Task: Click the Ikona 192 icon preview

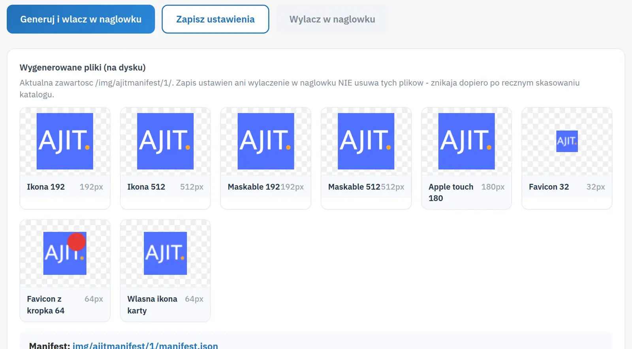Action: pyautogui.click(x=65, y=141)
